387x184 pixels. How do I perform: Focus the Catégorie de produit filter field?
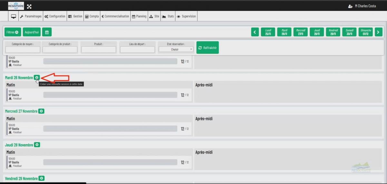tap(60, 49)
